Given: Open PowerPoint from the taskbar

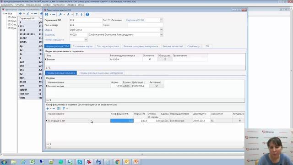Looking at the screenshot, I should coord(136,162).
